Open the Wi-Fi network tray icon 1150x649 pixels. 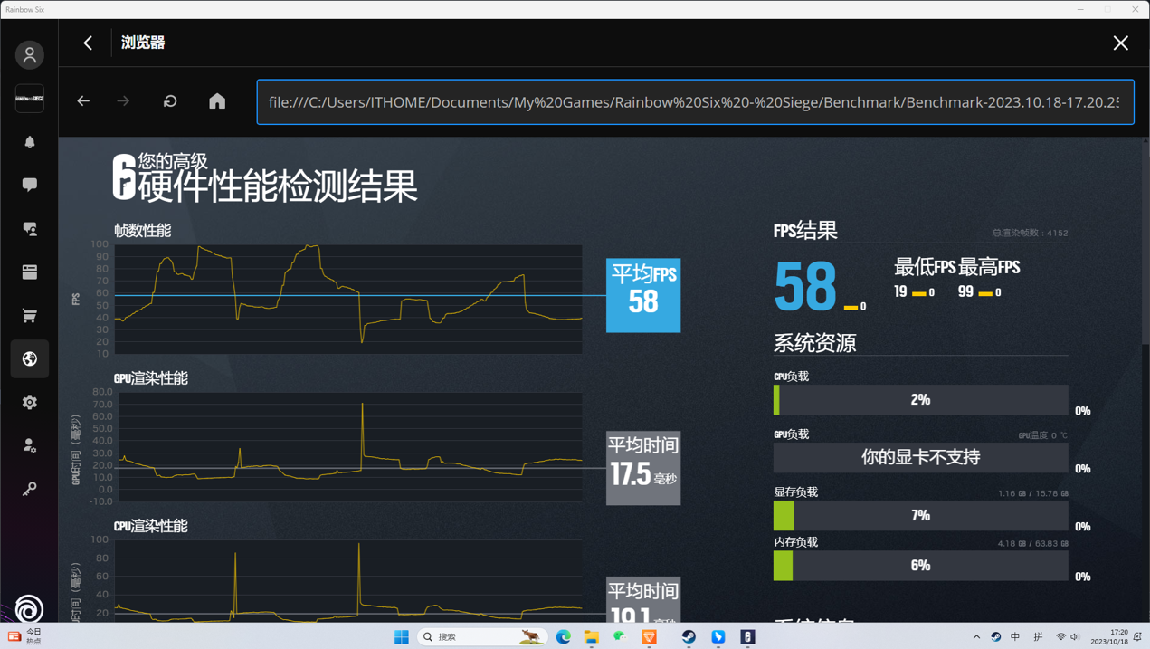click(1060, 637)
